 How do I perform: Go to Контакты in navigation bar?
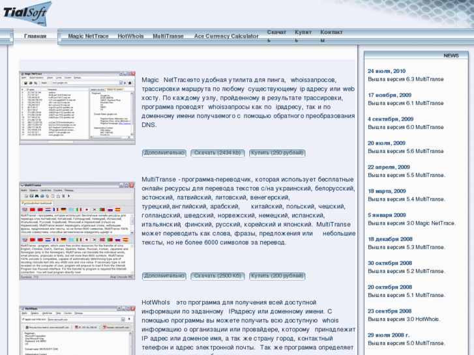331,36
